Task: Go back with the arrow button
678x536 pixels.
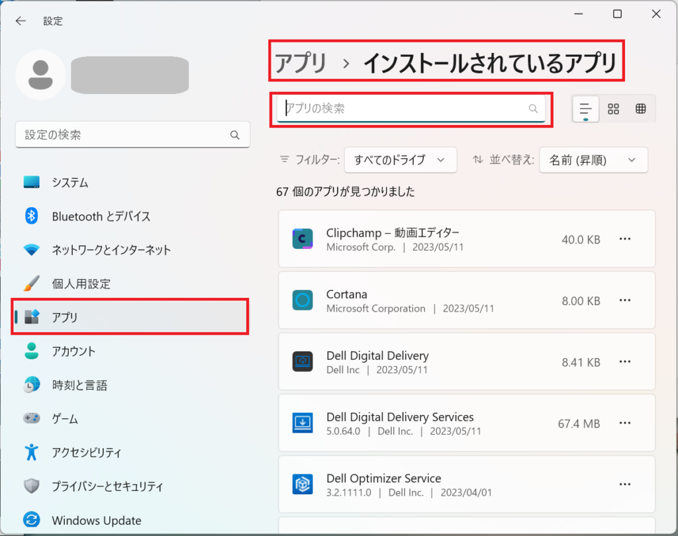Action: pyautogui.click(x=21, y=21)
